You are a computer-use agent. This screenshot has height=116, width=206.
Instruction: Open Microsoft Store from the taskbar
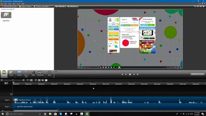click(x=55, y=114)
